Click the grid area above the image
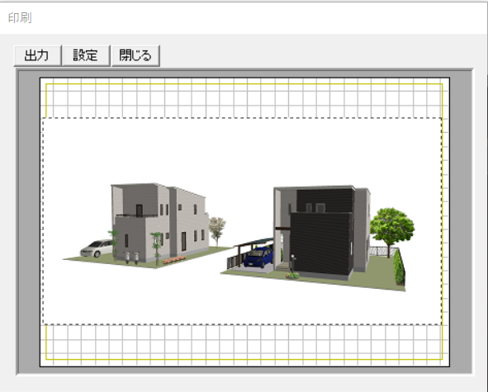 [244, 100]
